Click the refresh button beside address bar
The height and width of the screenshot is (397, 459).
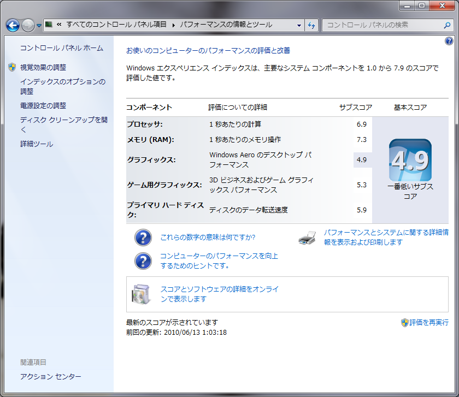click(x=311, y=25)
